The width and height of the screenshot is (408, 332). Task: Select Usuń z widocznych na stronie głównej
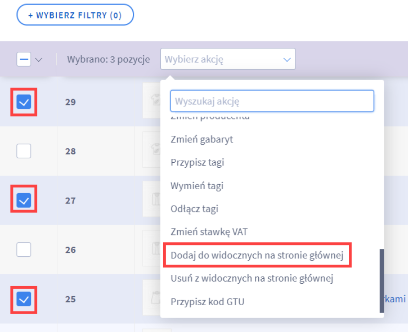pyautogui.click(x=252, y=278)
